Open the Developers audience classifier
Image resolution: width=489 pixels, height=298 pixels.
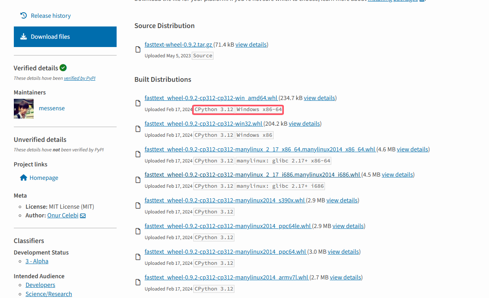click(40, 285)
